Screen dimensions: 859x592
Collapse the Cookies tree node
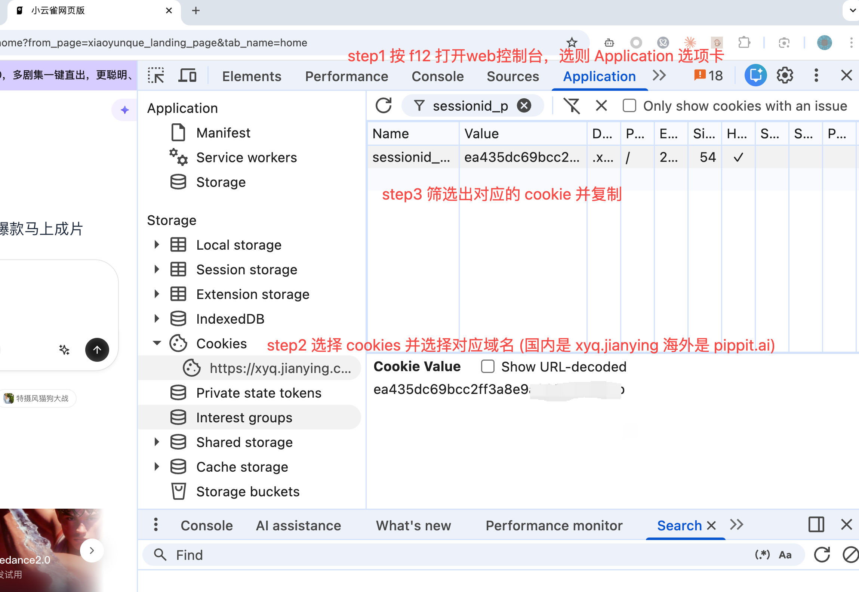(157, 343)
